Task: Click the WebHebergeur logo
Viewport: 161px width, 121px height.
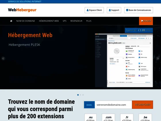Action: point(22,10)
